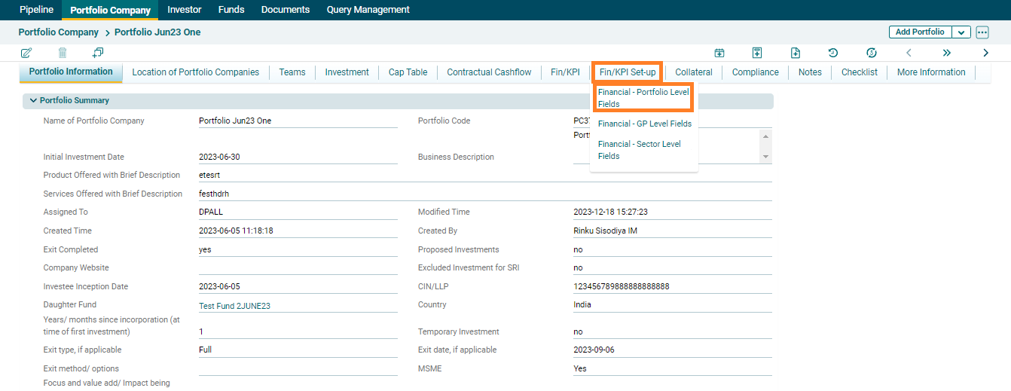
Task: Click the calendar add icon
Action: tap(719, 53)
